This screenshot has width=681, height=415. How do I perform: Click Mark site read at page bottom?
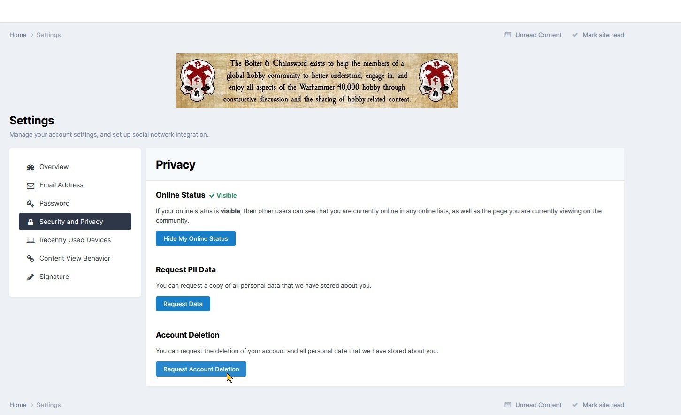[603, 405]
